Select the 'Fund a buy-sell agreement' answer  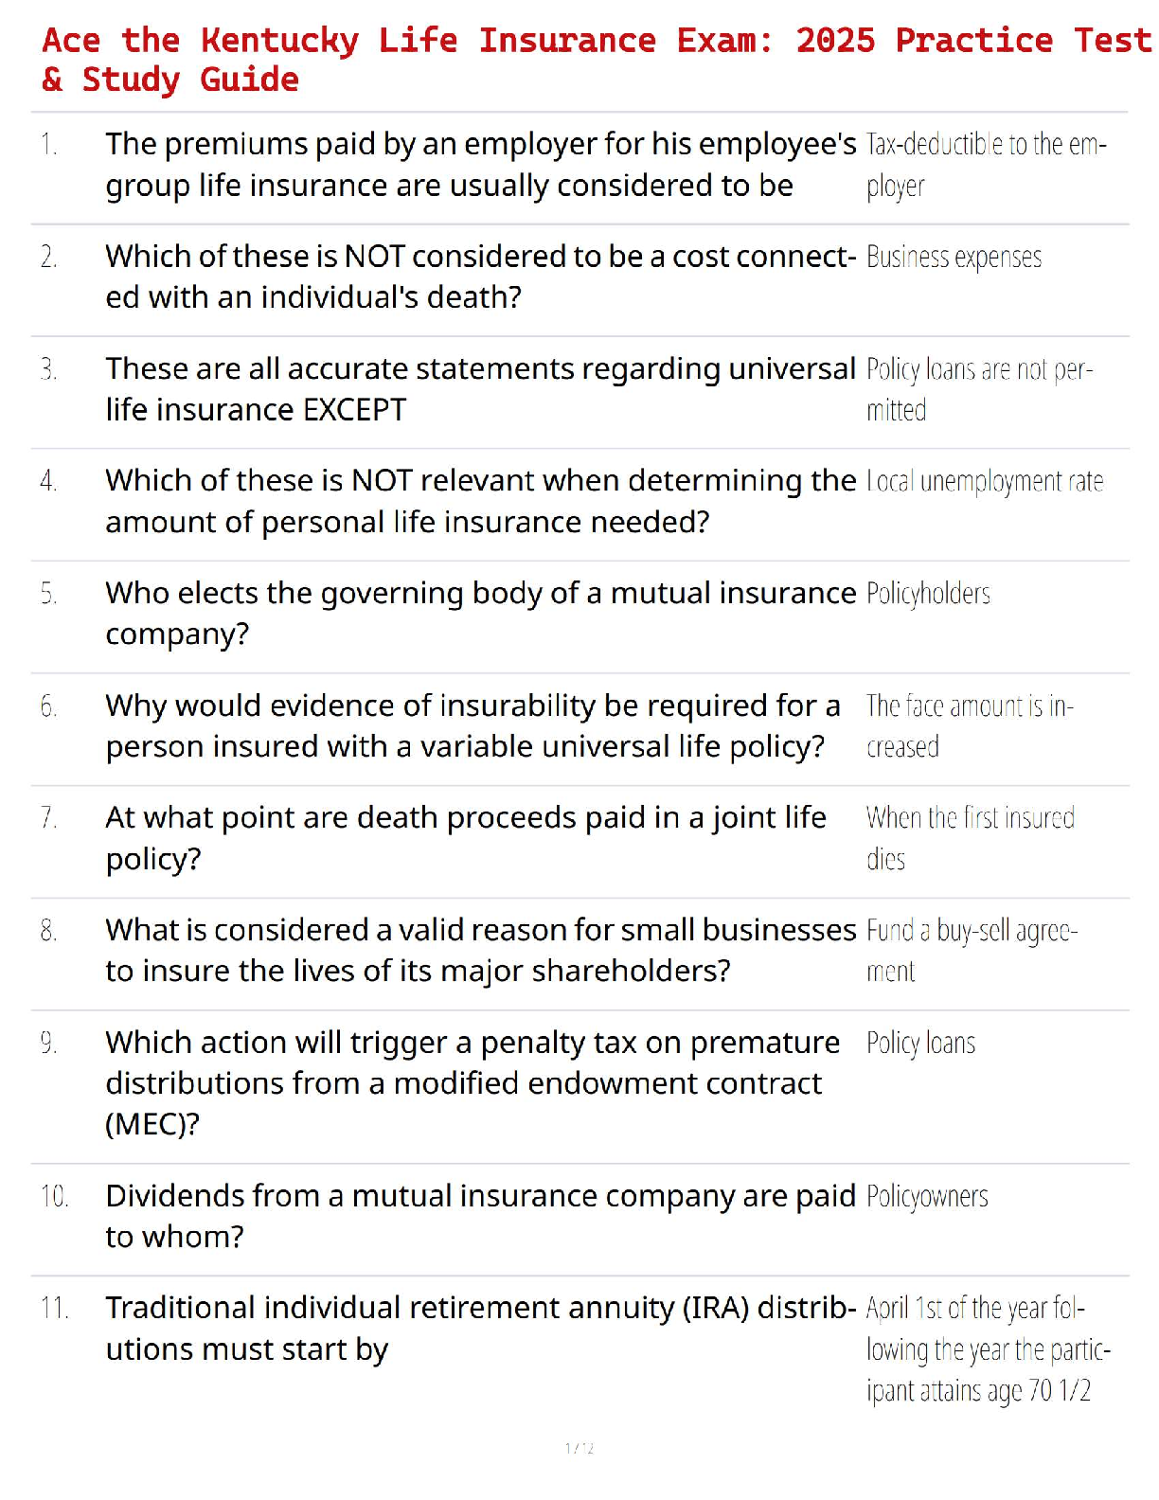tap(972, 950)
